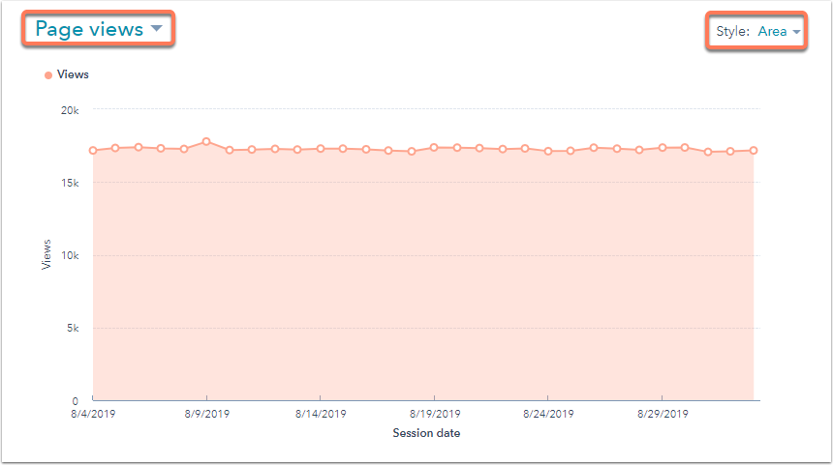Viewport: 833px width, 465px height.
Task: Click the 8/9/2019 x-axis label
Action: tap(206, 414)
